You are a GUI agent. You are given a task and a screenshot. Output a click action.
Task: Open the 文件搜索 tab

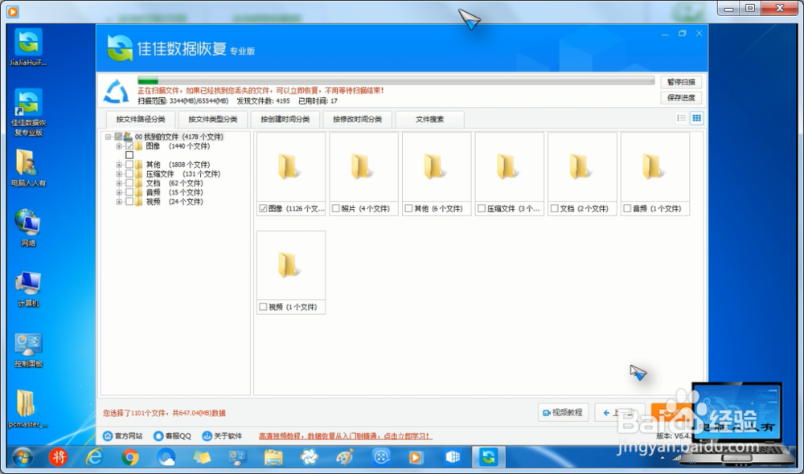coord(429,120)
